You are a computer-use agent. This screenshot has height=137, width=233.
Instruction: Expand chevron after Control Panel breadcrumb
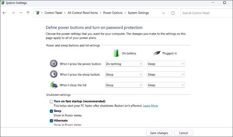click(x=65, y=13)
